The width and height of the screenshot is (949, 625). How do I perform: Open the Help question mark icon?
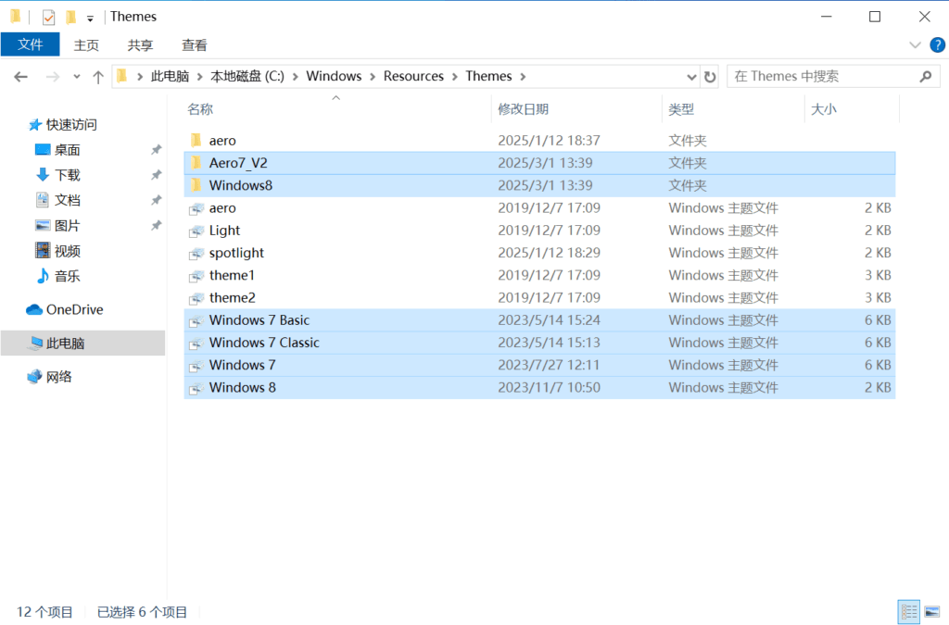click(x=937, y=44)
